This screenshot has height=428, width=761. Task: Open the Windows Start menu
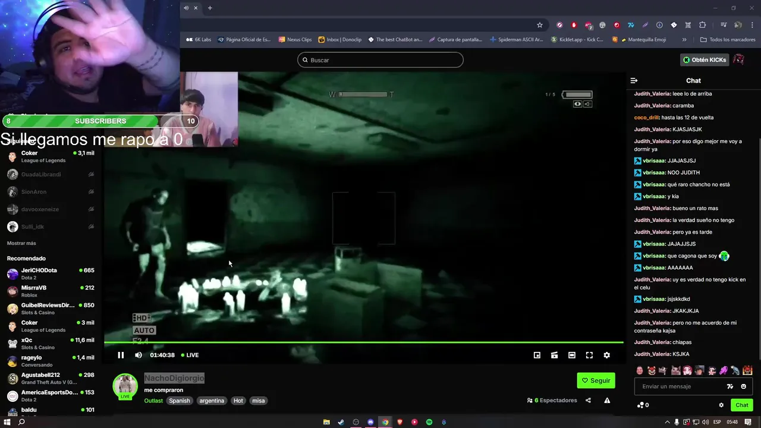tap(7, 422)
